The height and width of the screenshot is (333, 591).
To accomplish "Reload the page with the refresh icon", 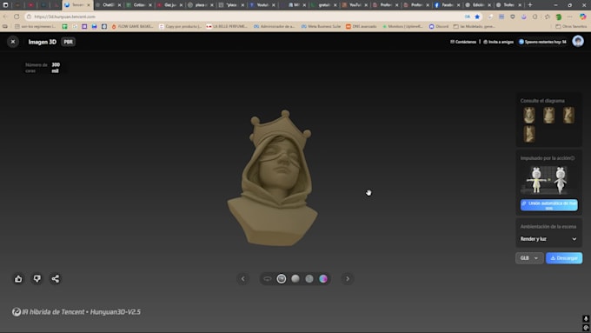I will tap(17, 17).
